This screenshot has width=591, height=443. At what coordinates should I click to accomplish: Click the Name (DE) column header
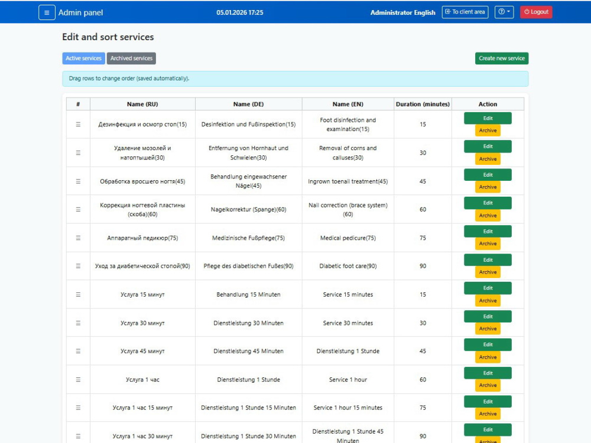pos(248,105)
